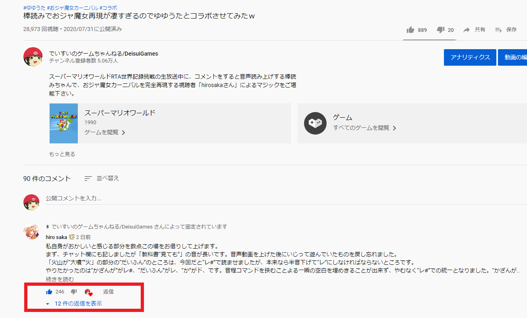The height and width of the screenshot is (318, 527).
Task: Click the アナリティクス button
Action: click(x=470, y=57)
